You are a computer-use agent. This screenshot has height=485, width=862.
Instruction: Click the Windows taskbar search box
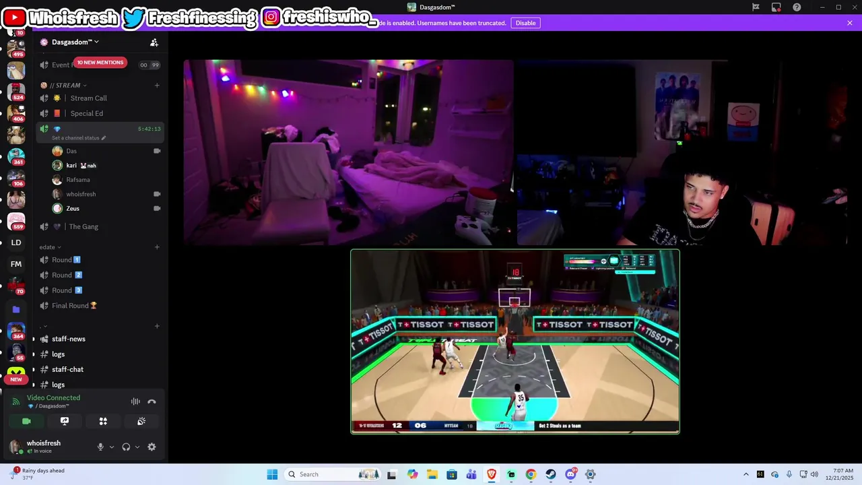coord(333,474)
